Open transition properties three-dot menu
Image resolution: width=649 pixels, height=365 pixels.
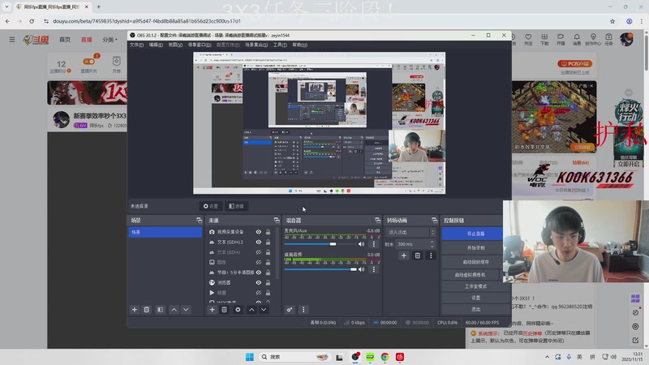[x=431, y=255]
